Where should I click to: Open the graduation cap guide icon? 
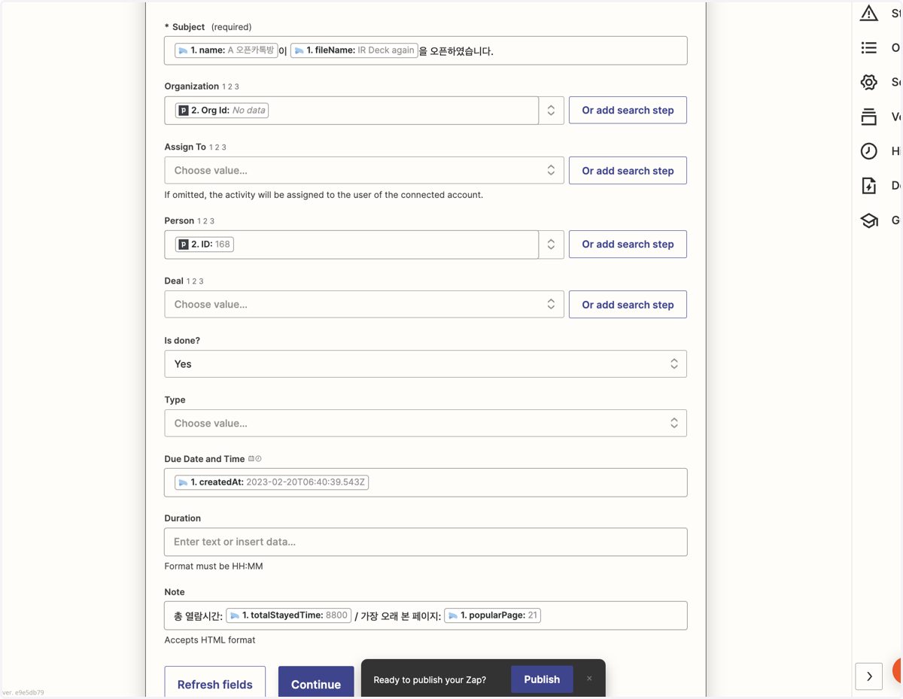coord(869,220)
